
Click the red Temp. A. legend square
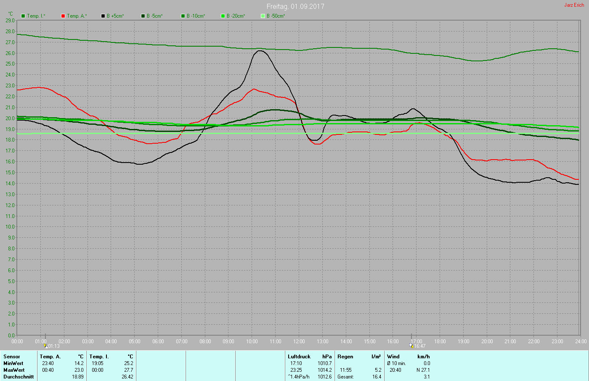pyautogui.click(x=63, y=16)
